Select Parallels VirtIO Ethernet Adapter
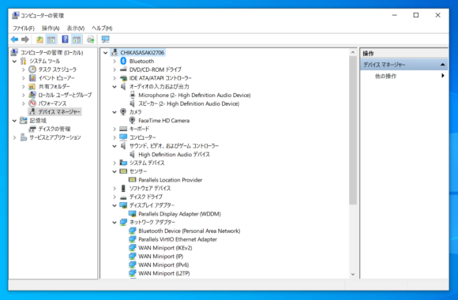 [178, 239]
